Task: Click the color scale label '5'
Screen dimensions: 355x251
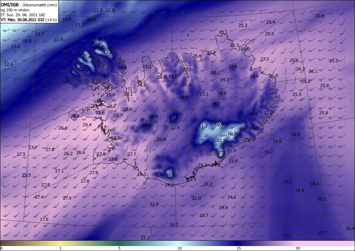Action: (x=119, y=248)
